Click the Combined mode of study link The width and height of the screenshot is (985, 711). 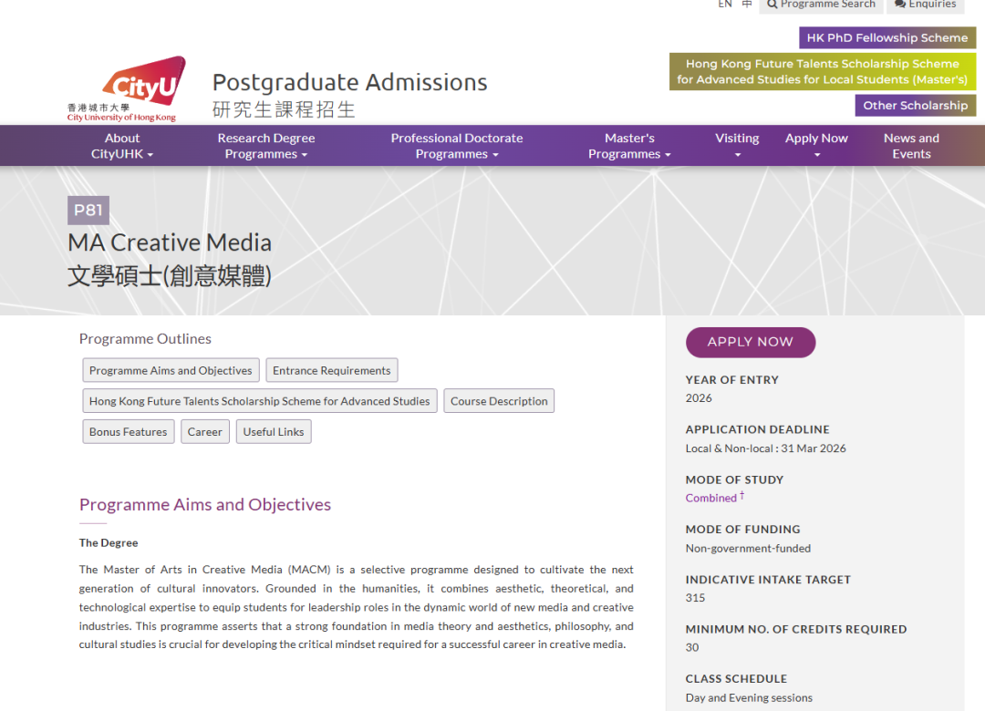coord(710,498)
